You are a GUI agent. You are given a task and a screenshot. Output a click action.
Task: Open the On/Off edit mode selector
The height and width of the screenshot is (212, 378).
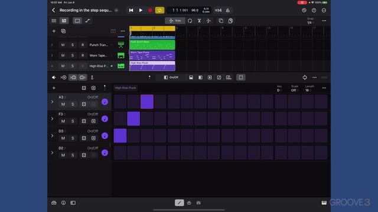(x=171, y=77)
